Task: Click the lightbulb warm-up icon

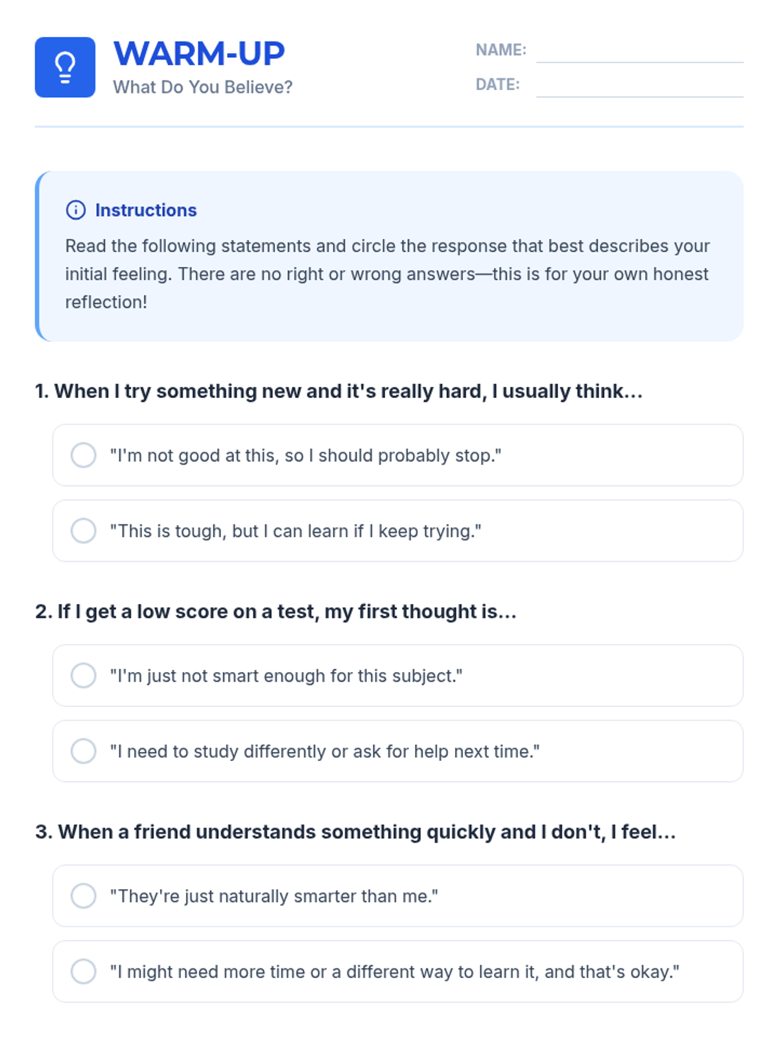Action: [x=65, y=67]
